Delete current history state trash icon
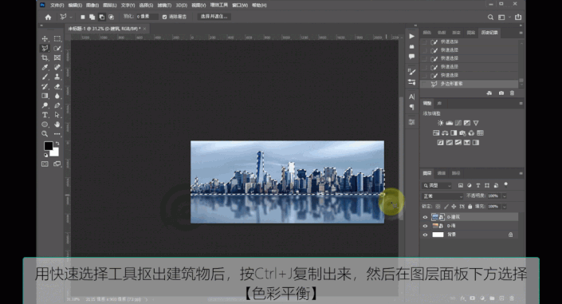 (x=512, y=93)
